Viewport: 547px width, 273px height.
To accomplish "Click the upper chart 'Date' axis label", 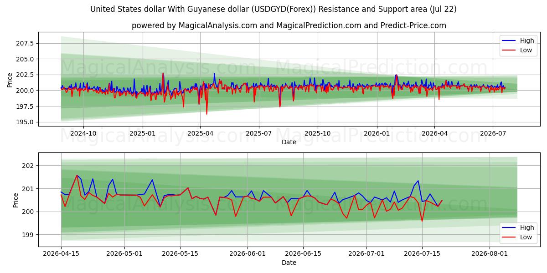I will [289, 142].
